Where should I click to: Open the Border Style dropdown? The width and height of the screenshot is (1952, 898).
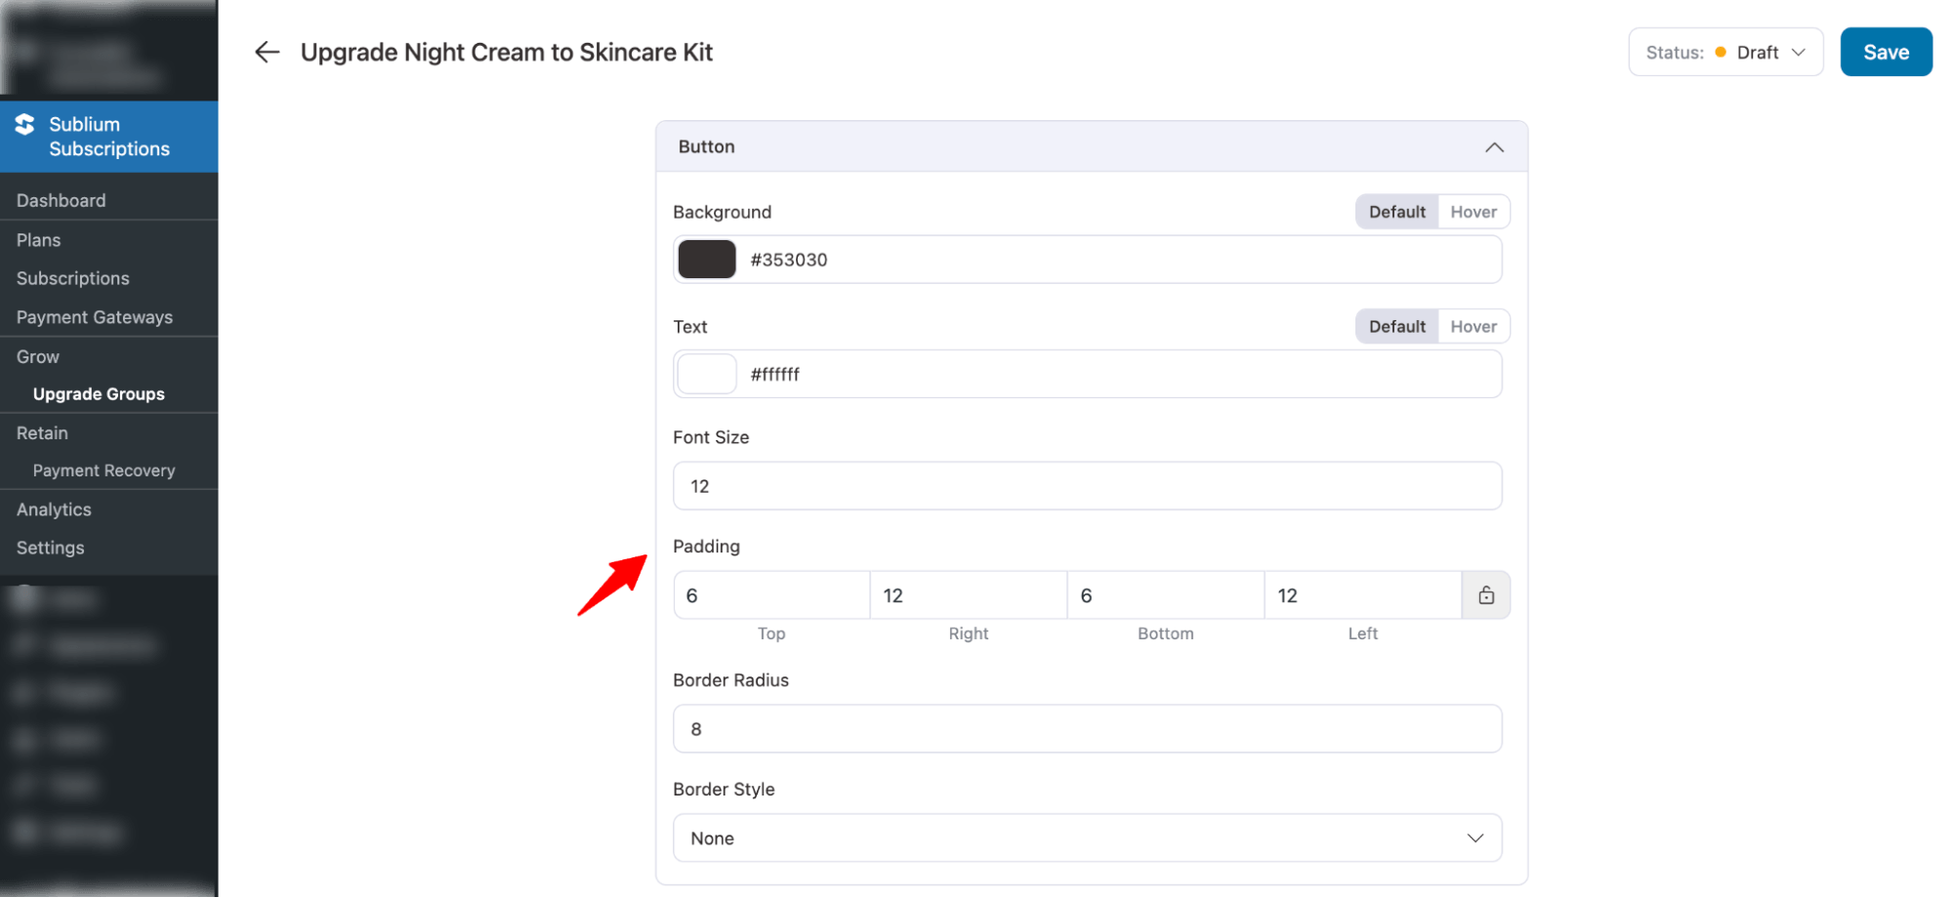[x=1087, y=838]
